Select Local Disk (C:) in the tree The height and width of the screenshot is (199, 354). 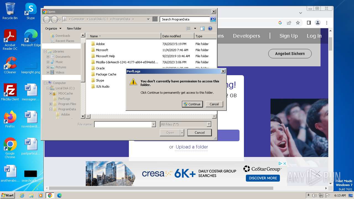tap(65, 88)
